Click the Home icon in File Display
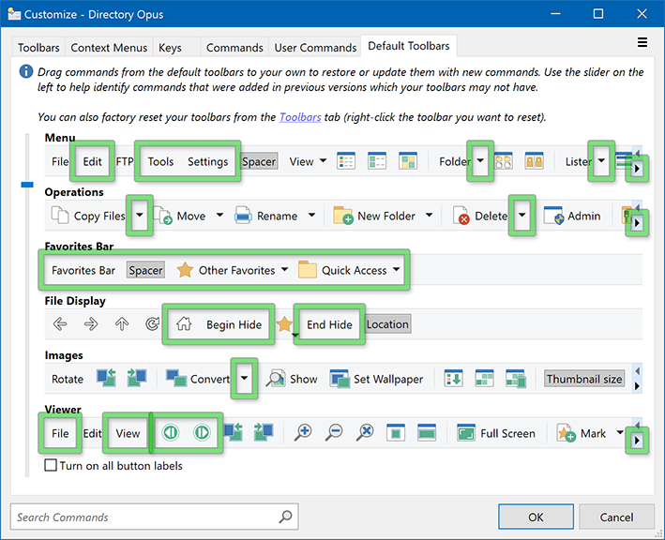This screenshot has height=540, width=665. click(x=184, y=324)
